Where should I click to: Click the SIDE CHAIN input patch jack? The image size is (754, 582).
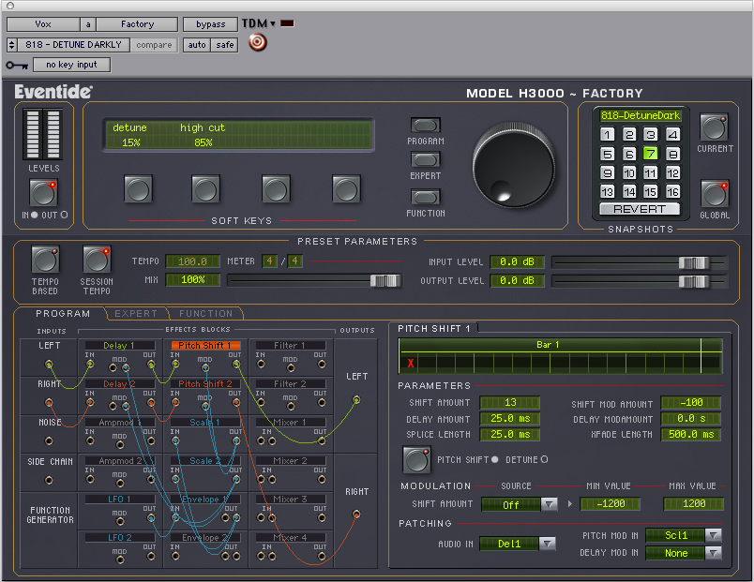pyautogui.click(x=49, y=480)
